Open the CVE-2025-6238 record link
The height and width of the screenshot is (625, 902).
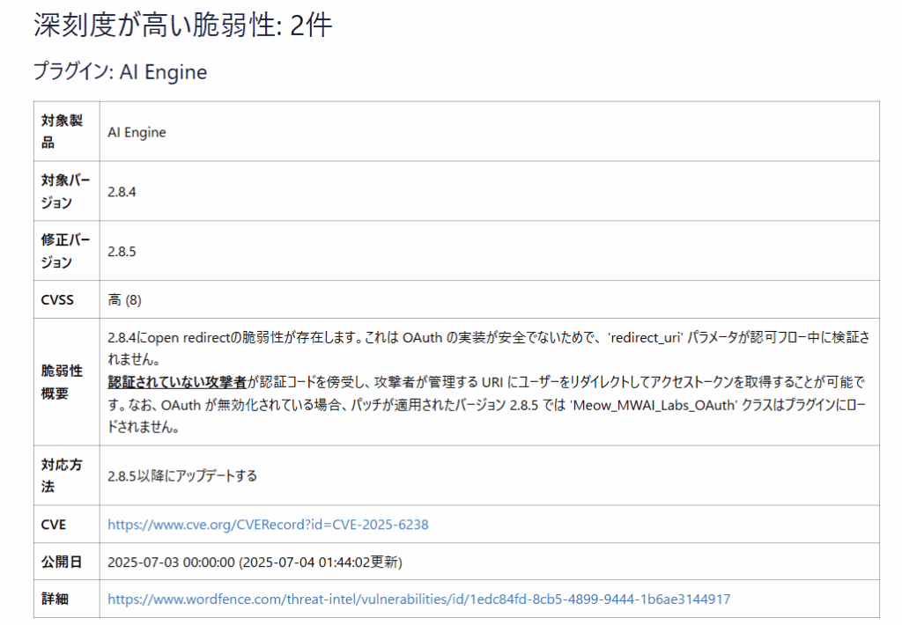(268, 525)
